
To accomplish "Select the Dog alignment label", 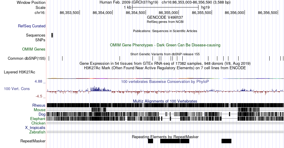I will (x=42, y=114).
